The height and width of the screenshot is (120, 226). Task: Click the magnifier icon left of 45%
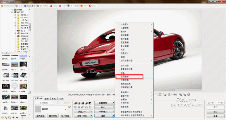coord(169,95)
